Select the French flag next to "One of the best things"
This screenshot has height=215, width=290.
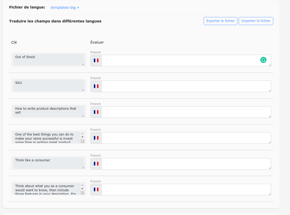tap(96, 138)
